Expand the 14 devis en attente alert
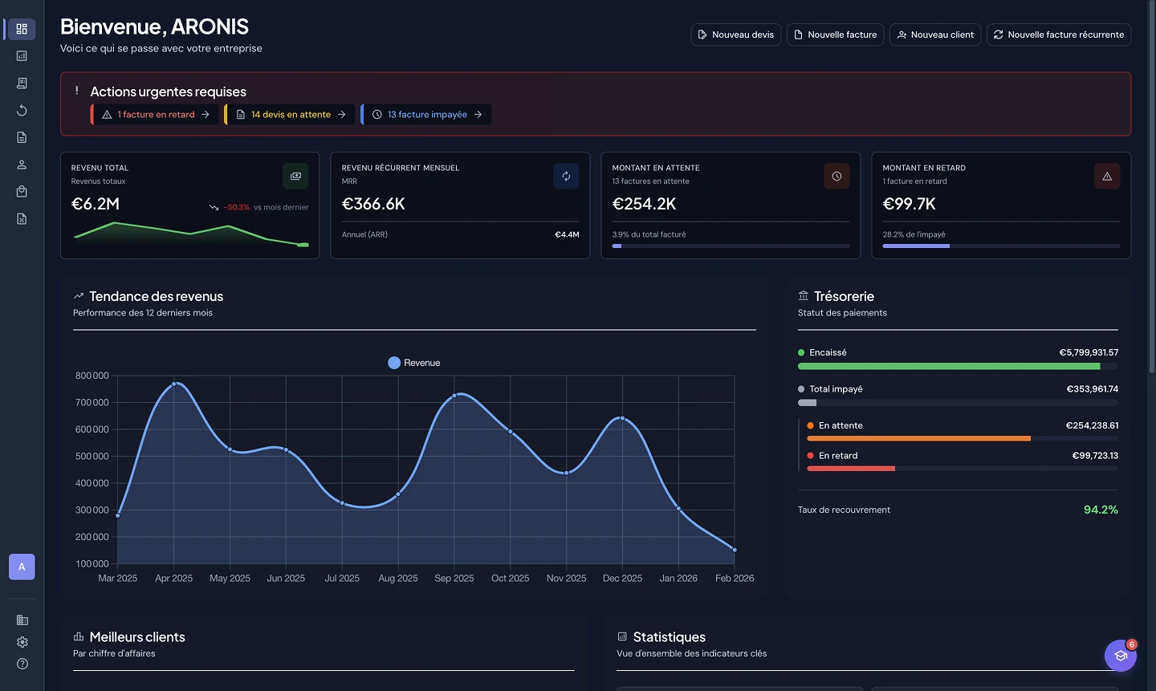The image size is (1156, 691). [x=290, y=114]
